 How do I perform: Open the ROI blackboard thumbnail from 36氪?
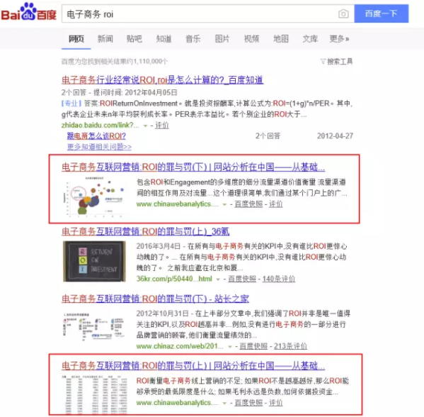[94, 262]
